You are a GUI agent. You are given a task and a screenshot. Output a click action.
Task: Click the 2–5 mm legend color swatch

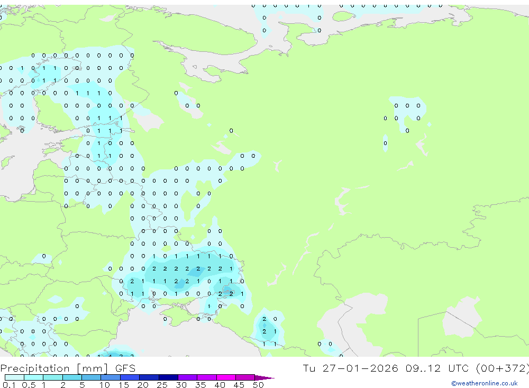[x=72, y=377]
